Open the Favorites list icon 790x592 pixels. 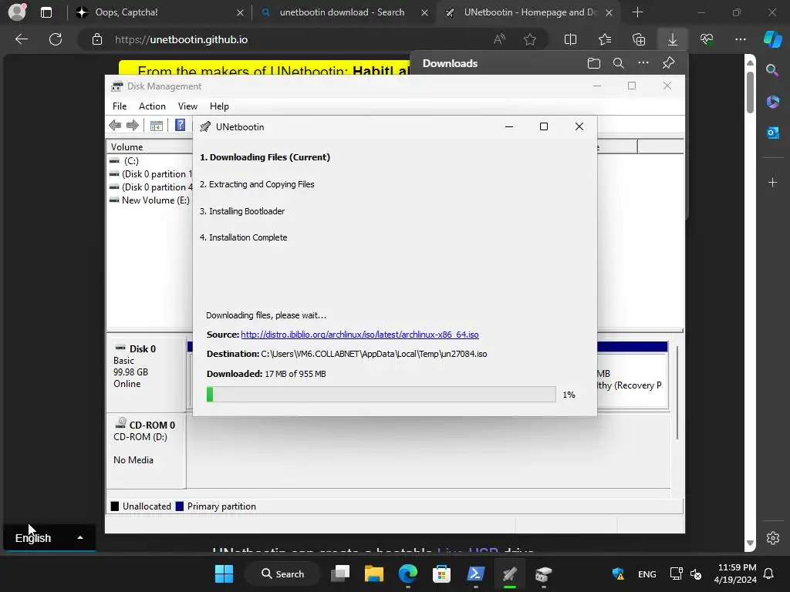pos(605,39)
